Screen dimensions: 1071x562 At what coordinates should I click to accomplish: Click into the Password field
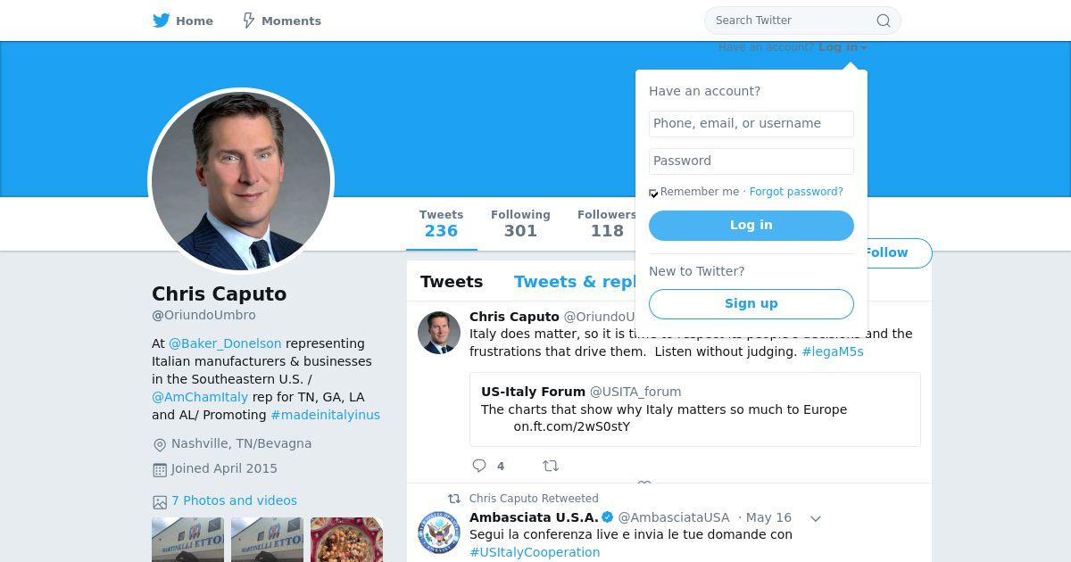click(x=751, y=161)
